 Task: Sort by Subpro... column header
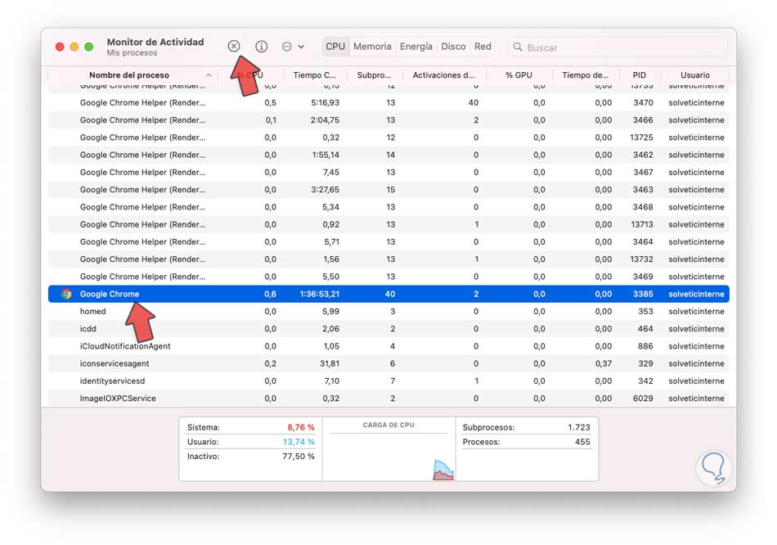[x=374, y=75]
